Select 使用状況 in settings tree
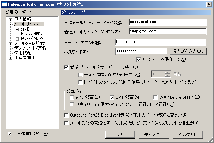The image size is (214, 143). (22, 53)
